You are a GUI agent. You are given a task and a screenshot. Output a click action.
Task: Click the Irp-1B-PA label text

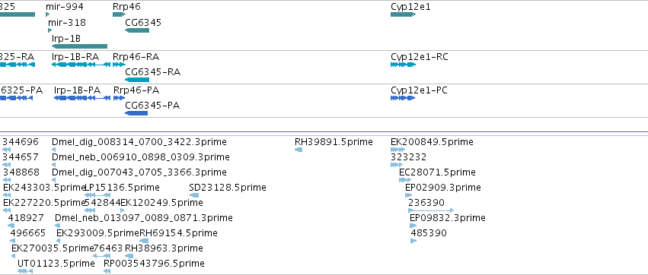[77, 90]
